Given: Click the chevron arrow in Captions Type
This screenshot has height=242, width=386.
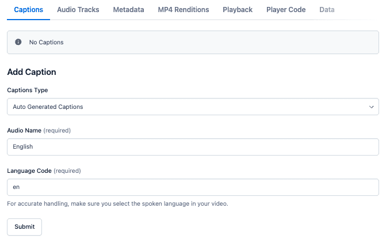Looking at the screenshot, I should click(371, 107).
